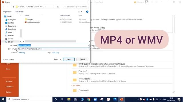Open Chapter 3 folder in PowerPoint list
Image resolution: width=183 pixels, height=102 pixels.
[122, 73]
